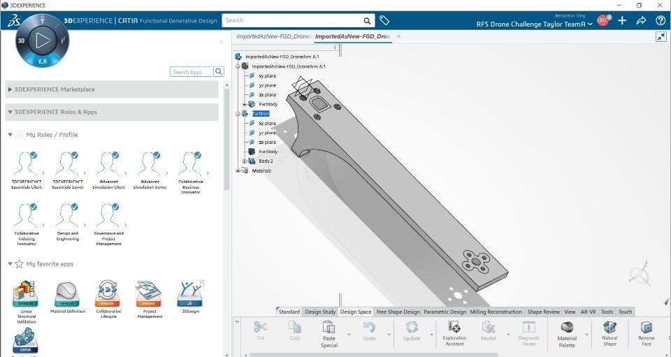Collapse the My favorite apps group

[10, 264]
